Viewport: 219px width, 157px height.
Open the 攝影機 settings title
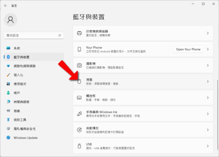pyautogui.click(x=91, y=64)
